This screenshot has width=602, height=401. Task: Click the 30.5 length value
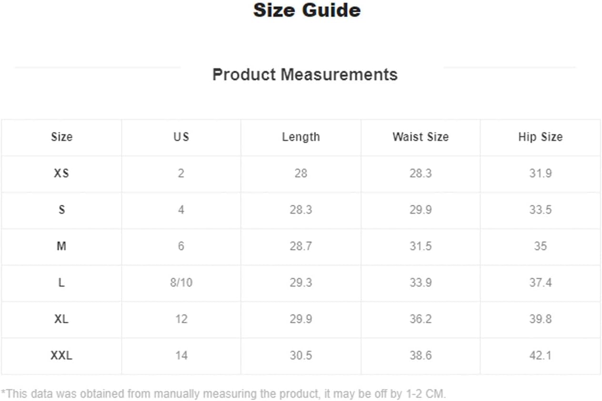point(301,356)
